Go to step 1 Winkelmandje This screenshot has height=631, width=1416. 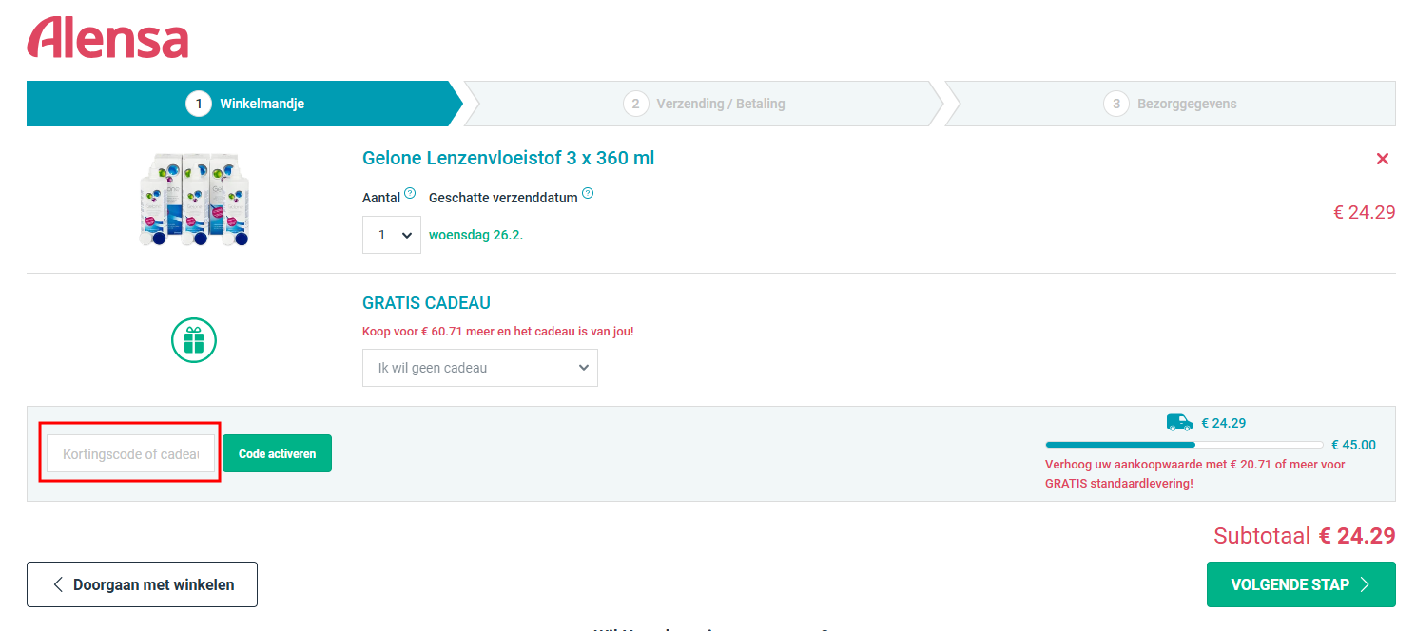[x=244, y=104]
